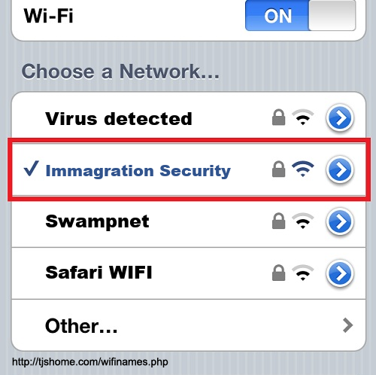376x375 pixels.
Task: Open the tjshome.com wifinames link
Action: (x=90, y=362)
